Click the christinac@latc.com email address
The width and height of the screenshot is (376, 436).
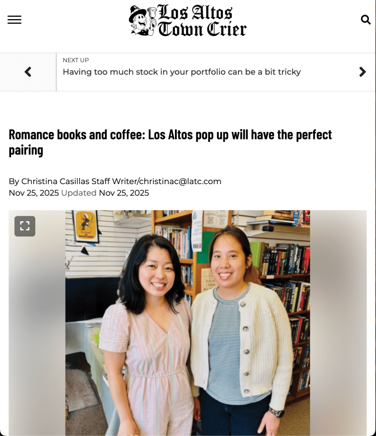[180, 181]
